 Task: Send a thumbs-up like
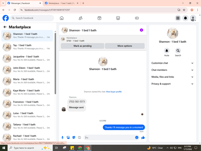coord(143,137)
